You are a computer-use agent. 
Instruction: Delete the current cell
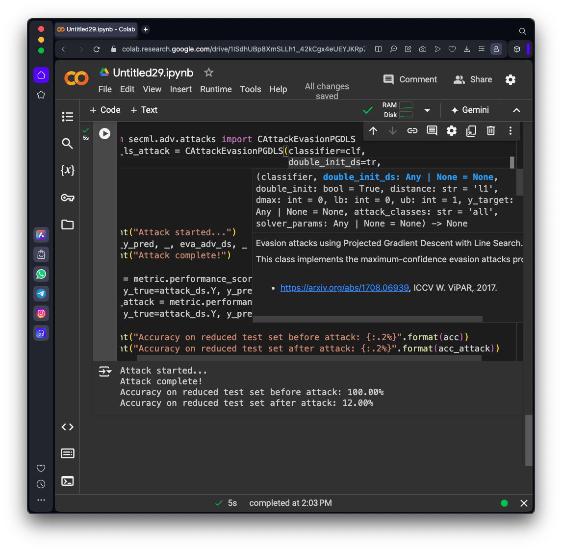coord(490,130)
